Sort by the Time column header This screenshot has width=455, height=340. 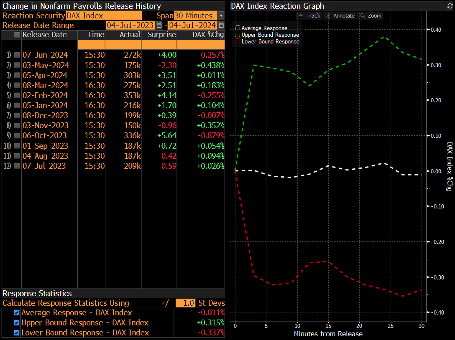pyautogui.click(x=96, y=35)
